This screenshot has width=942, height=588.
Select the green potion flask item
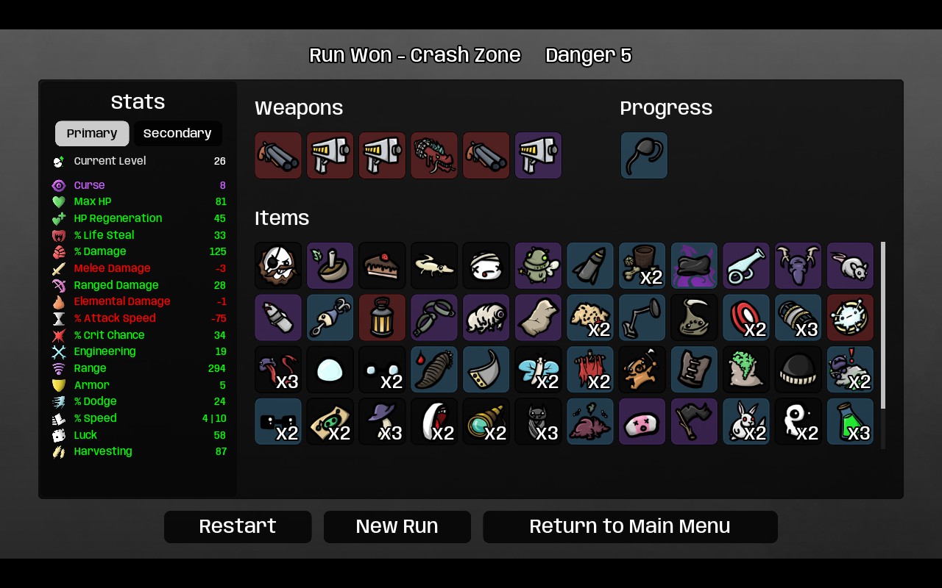tap(850, 421)
